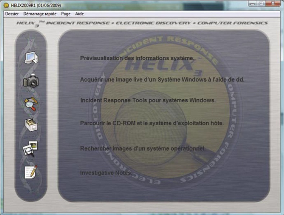Open the Démarrage rapide menu
This screenshot has height=215, width=284.
tap(40, 14)
